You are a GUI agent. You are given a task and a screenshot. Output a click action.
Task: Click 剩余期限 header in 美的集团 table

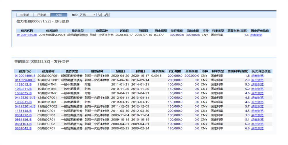[158, 71]
